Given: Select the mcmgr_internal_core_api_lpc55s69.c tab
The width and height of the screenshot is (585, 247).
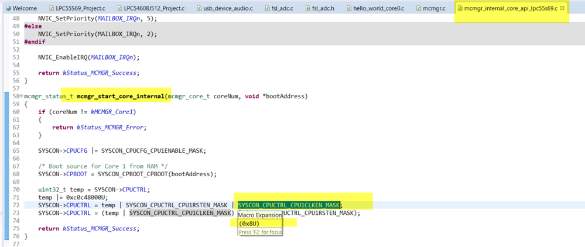Looking at the screenshot, I should [507, 9].
